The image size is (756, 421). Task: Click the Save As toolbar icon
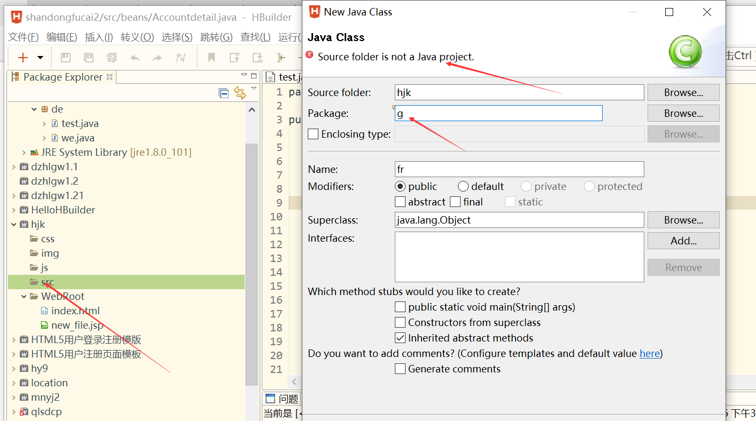(88, 58)
